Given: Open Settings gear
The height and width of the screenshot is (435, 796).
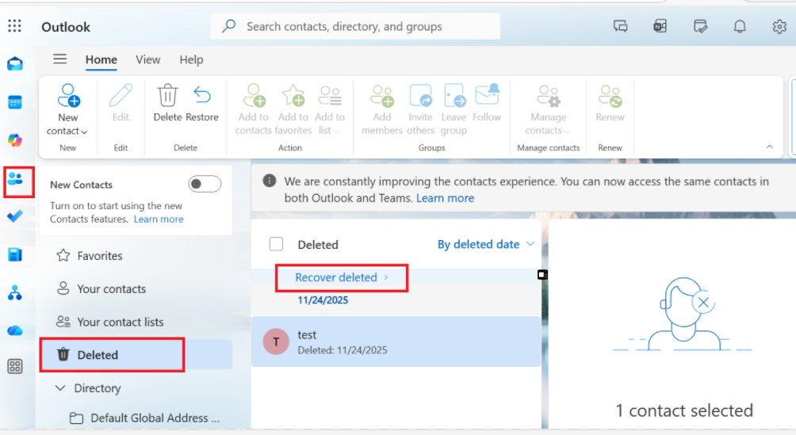Looking at the screenshot, I should tap(779, 26).
